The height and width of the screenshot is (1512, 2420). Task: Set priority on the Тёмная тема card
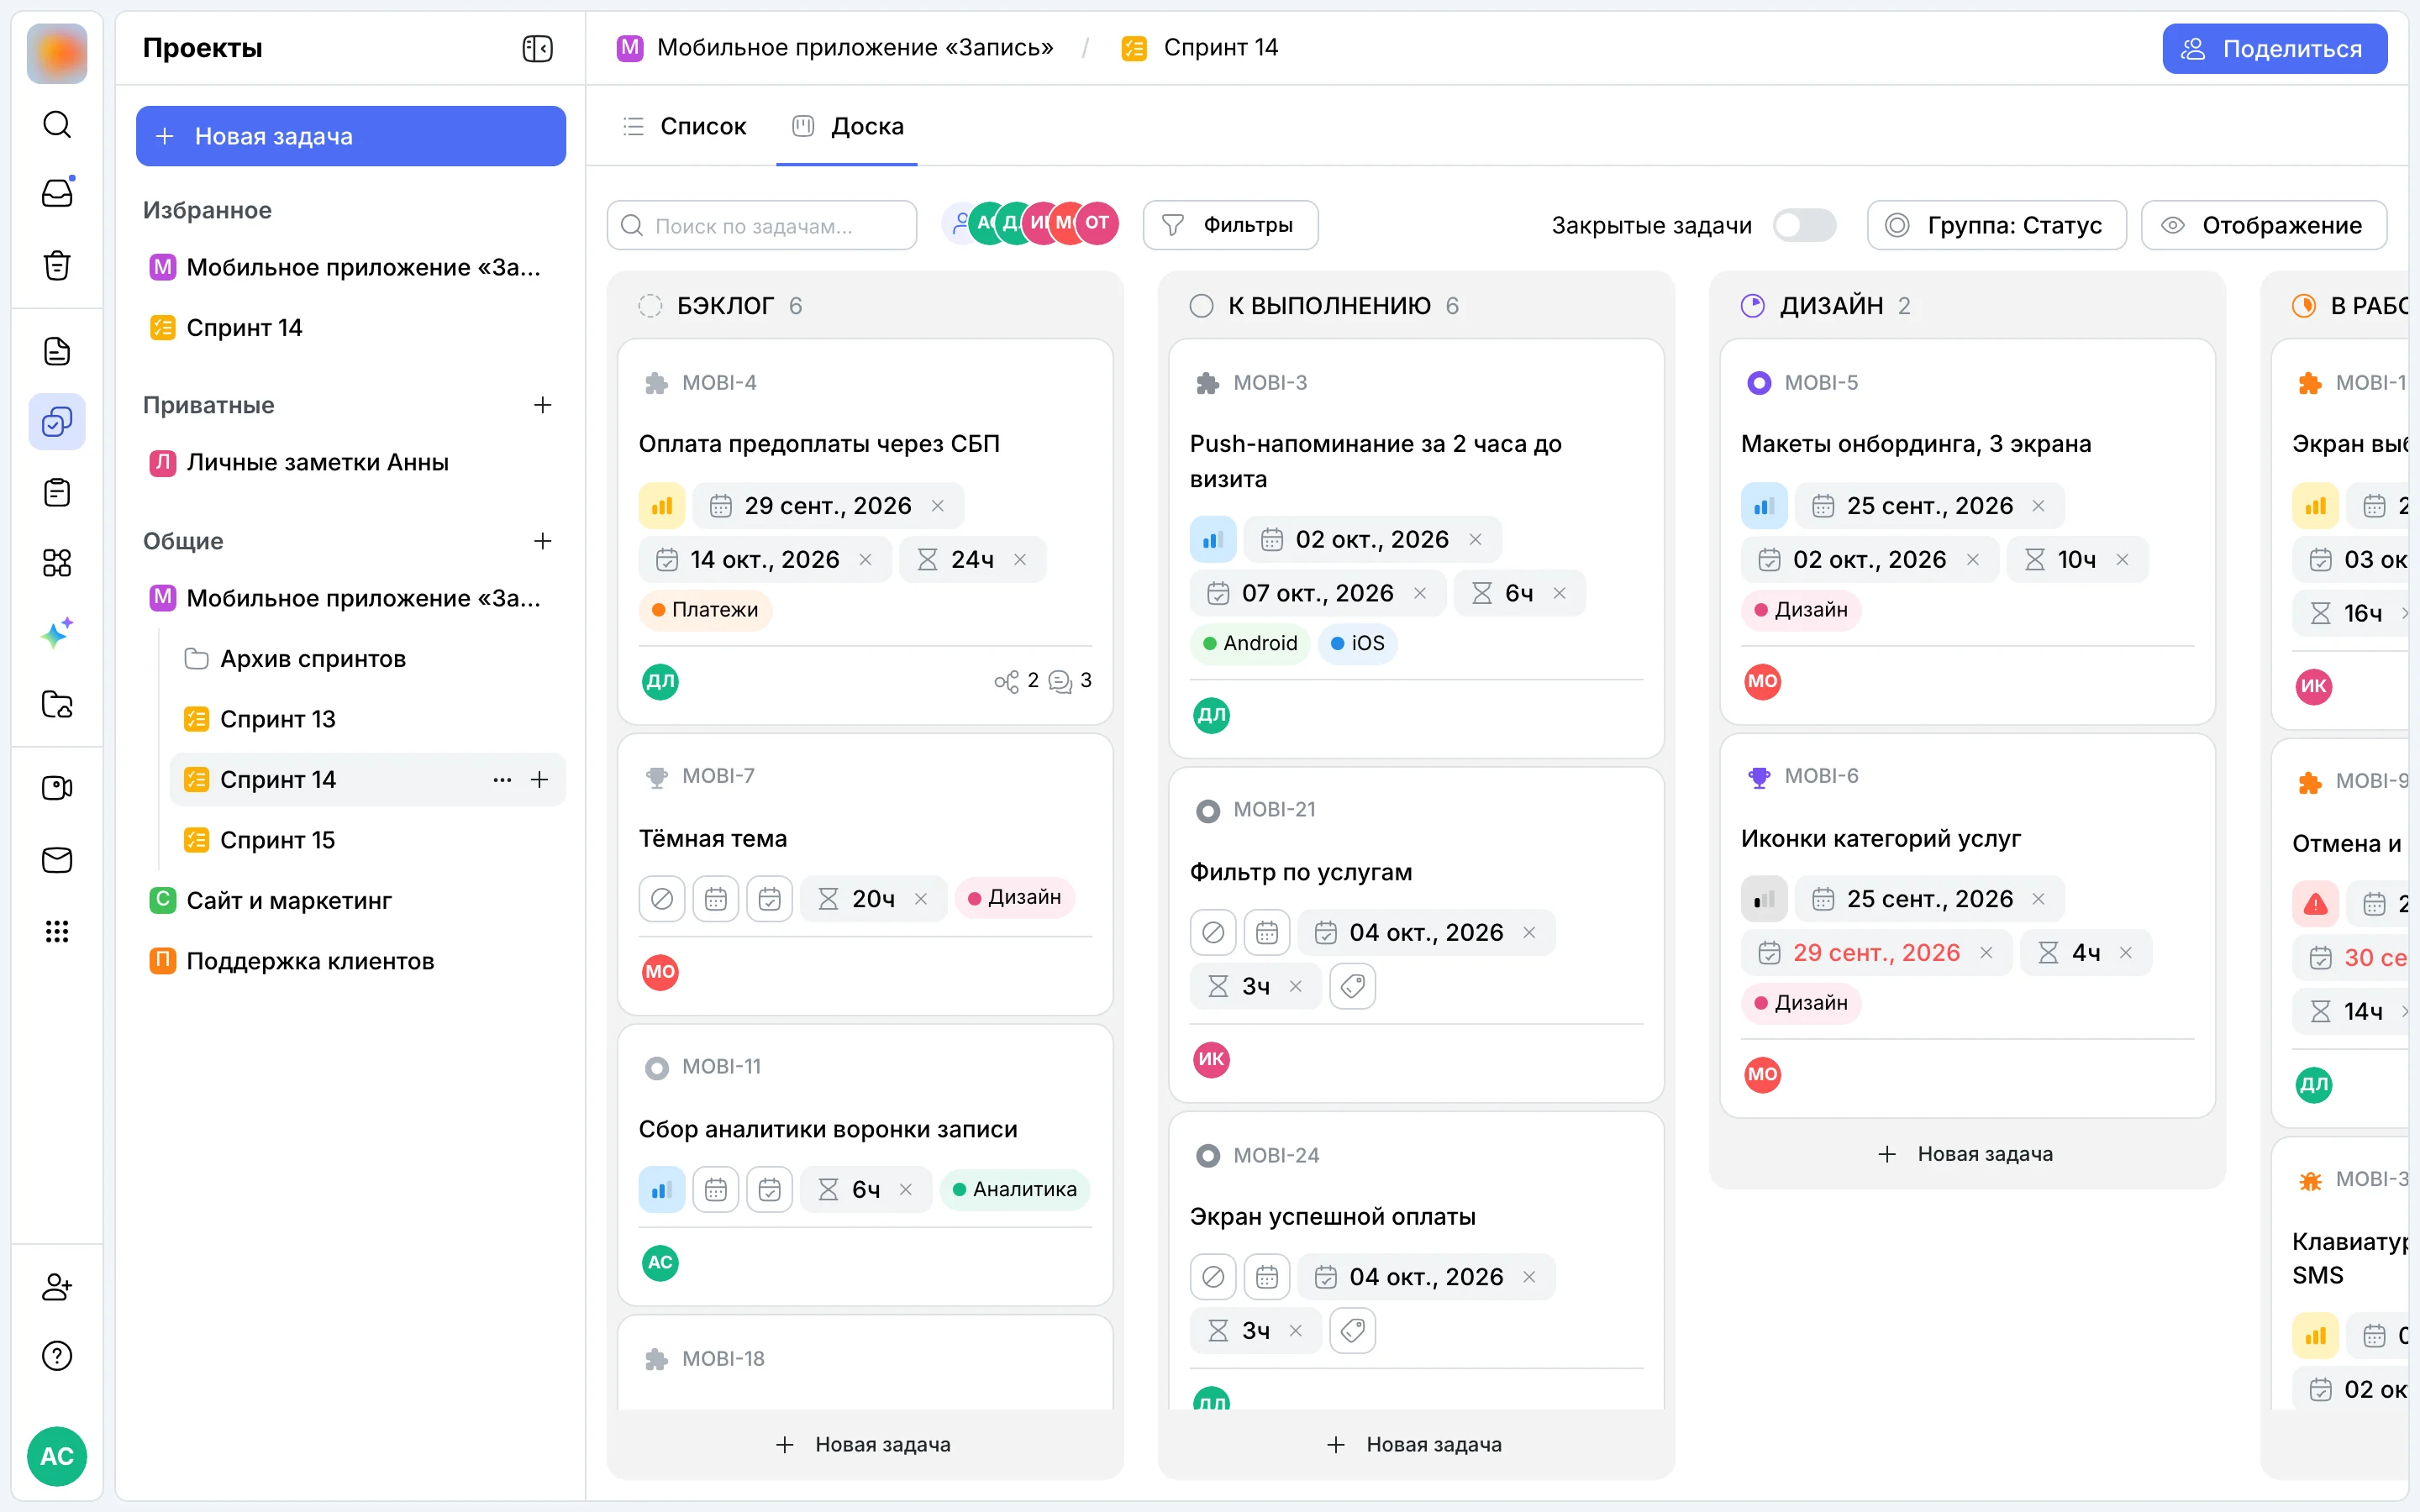662,899
